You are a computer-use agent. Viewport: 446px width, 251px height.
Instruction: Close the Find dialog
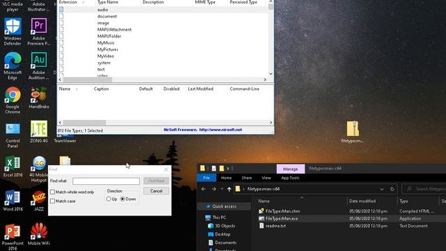(166, 169)
